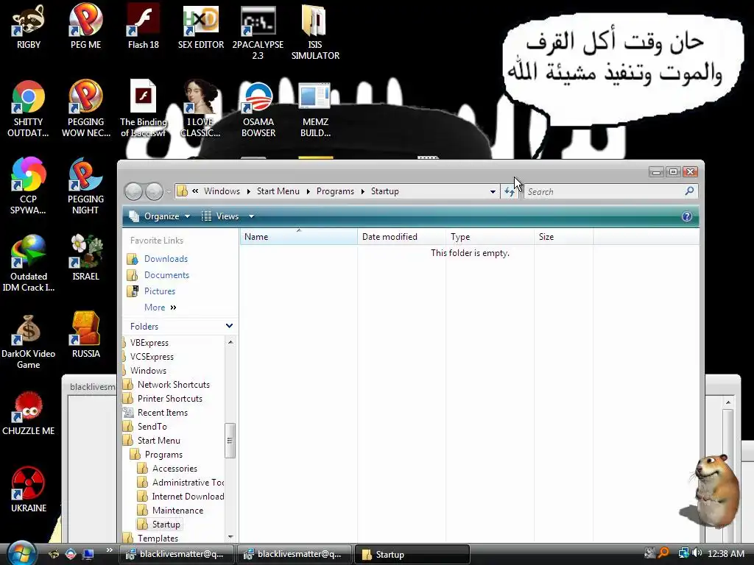Go to Start Menu breadcrumb segment

(278, 191)
